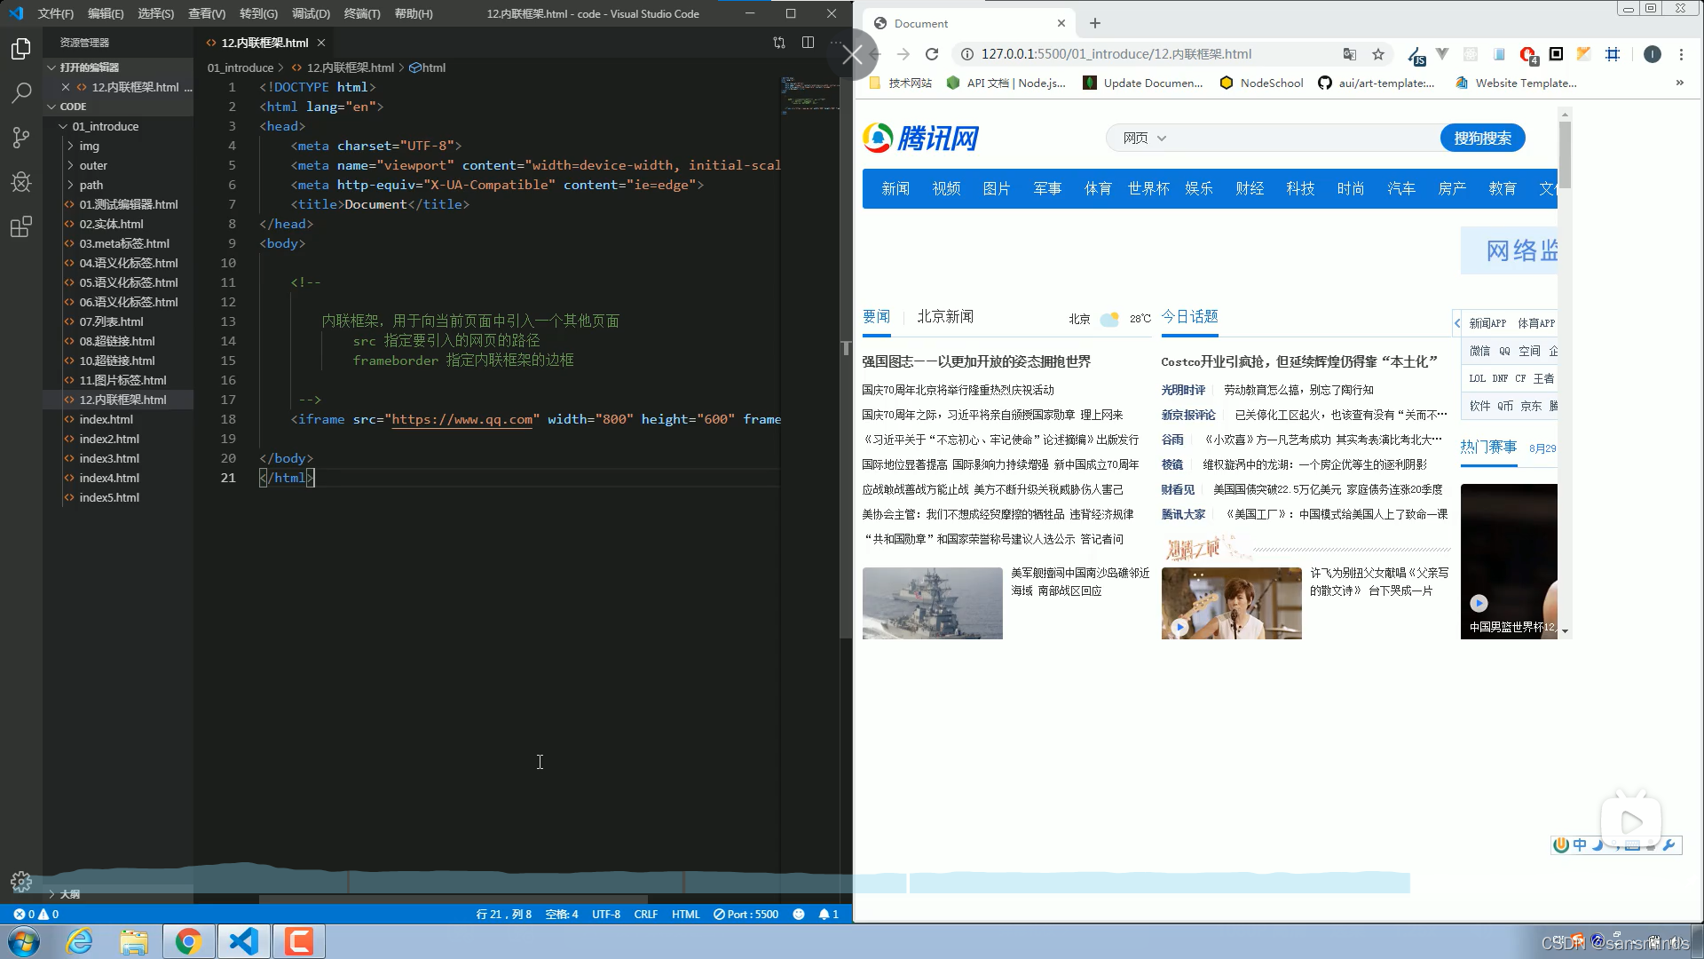Click the Tencent search input field
Screen dimensions: 1704x959
(x=1305, y=138)
